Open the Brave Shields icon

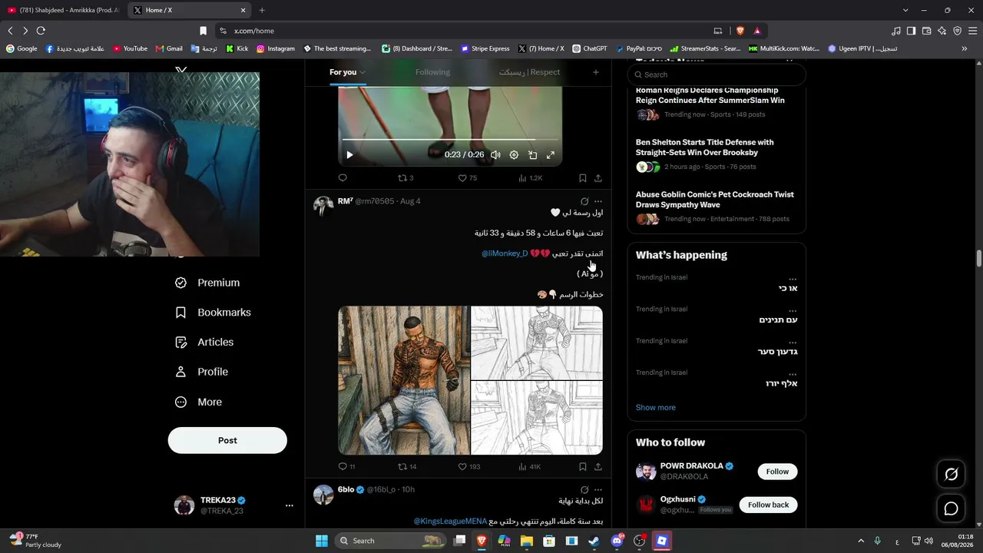point(740,31)
